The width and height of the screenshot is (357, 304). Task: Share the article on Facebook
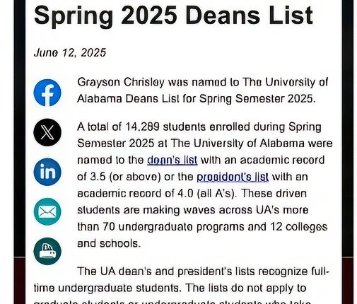click(47, 93)
